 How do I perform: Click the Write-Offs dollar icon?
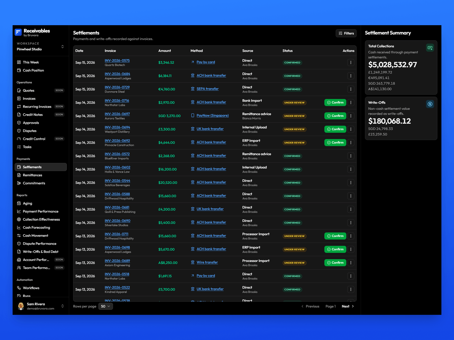(430, 104)
